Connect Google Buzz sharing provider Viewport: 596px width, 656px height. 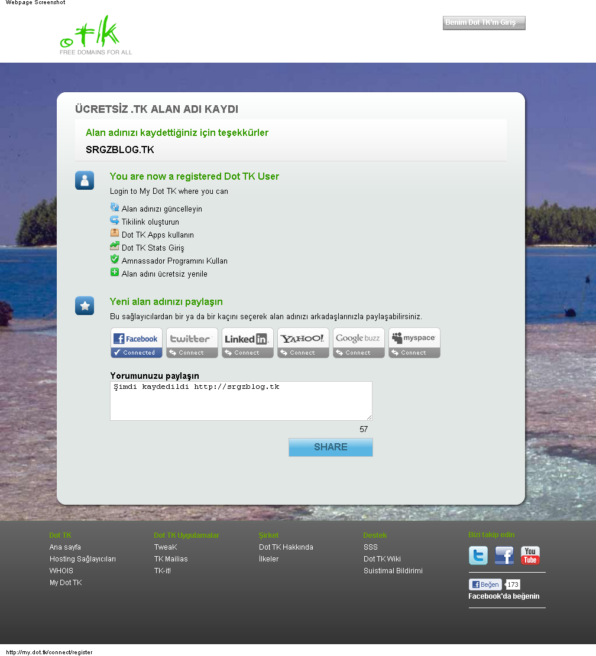(359, 343)
